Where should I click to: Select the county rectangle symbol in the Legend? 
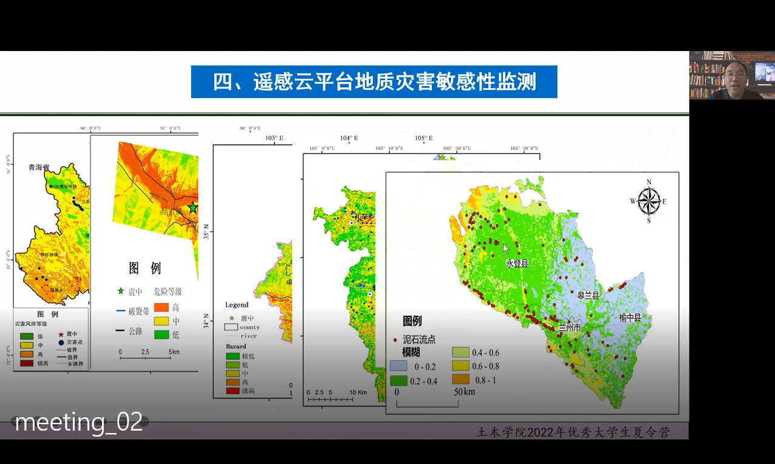point(231,327)
